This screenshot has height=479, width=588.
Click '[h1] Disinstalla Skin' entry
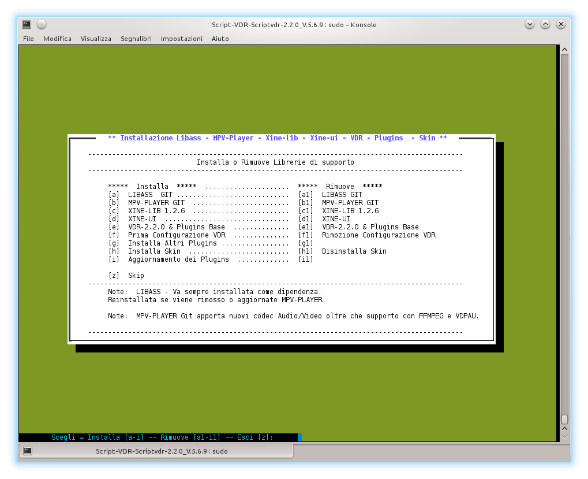point(342,251)
